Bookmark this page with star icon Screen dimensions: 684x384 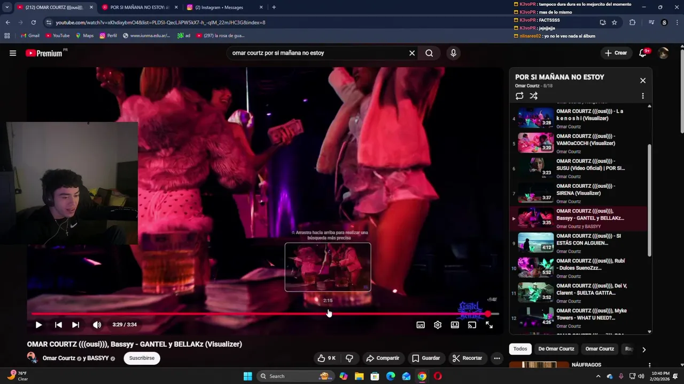click(615, 22)
